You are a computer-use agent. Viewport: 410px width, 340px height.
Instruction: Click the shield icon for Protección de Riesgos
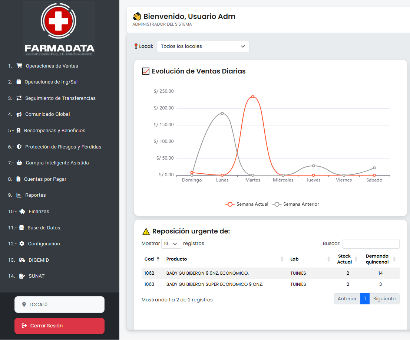(x=19, y=147)
